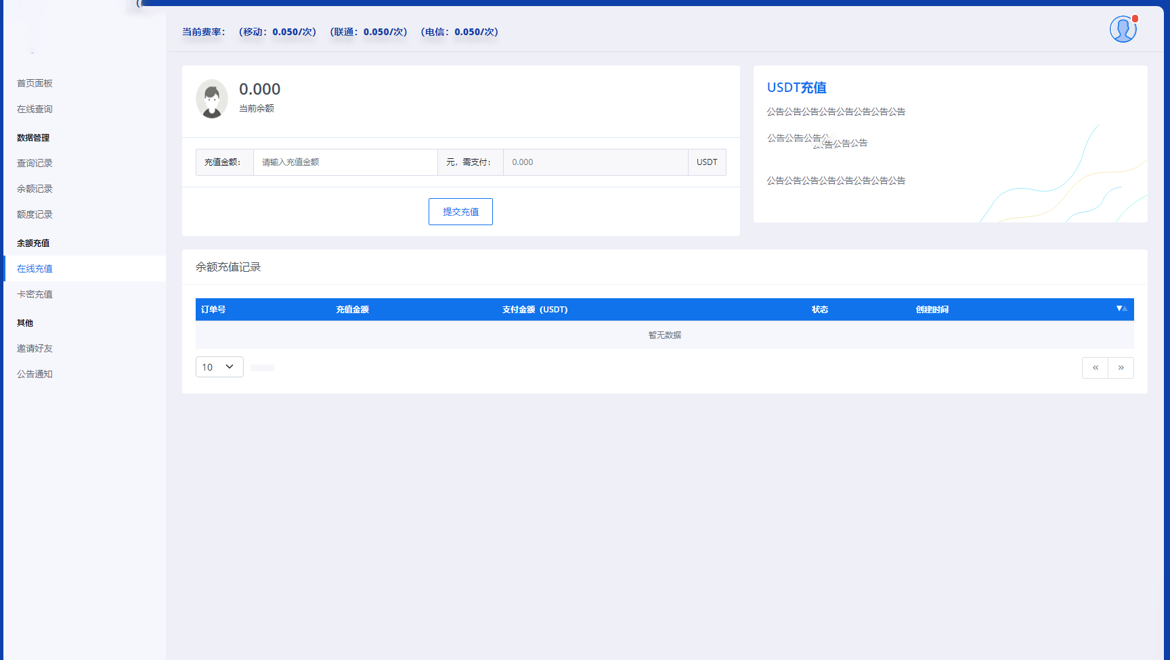Go to the next page of records
The height and width of the screenshot is (660, 1170).
tap(1121, 368)
